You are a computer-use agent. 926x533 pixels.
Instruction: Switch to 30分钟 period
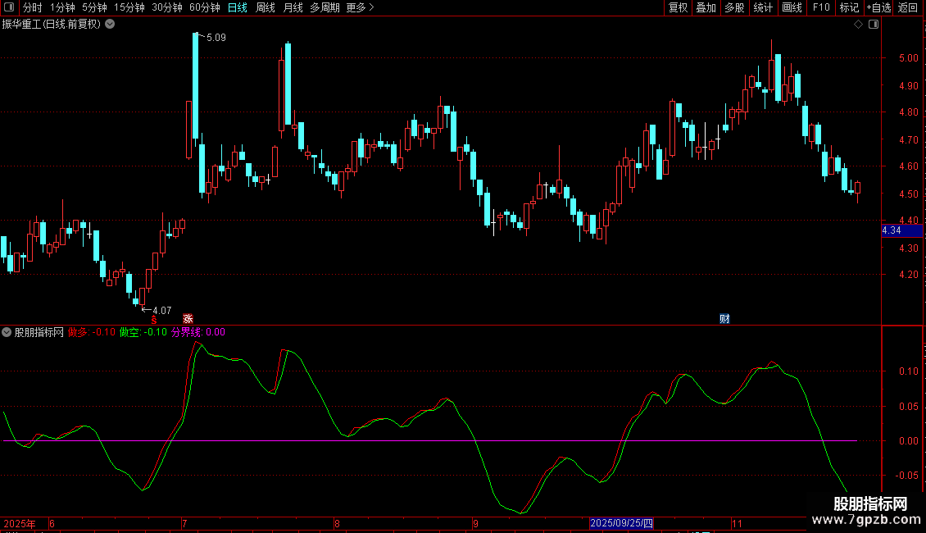[x=167, y=7]
